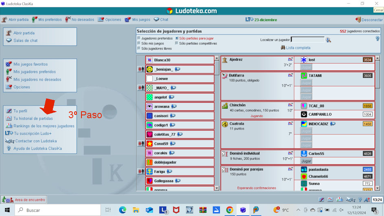Click the Windows Start button
Image resolution: width=384 pixels, height=216 pixels.
(x=7, y=210)
